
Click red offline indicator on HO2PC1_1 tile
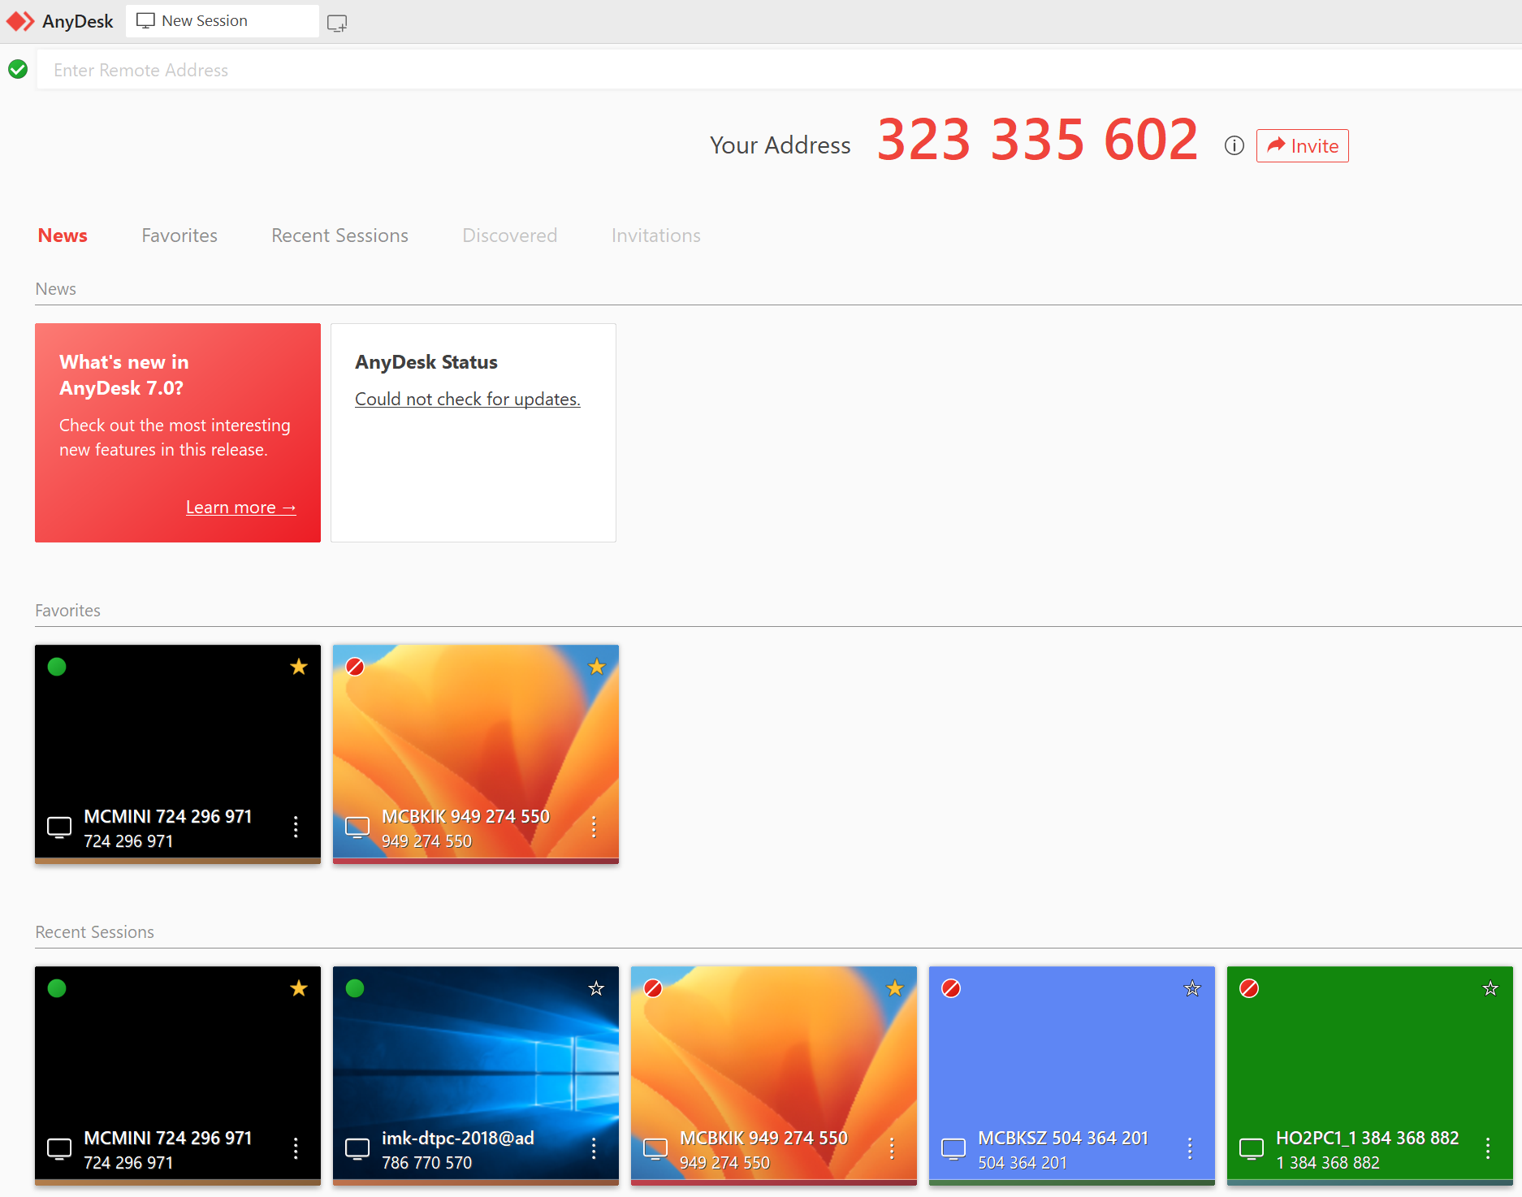click(x=1249, y=988)
